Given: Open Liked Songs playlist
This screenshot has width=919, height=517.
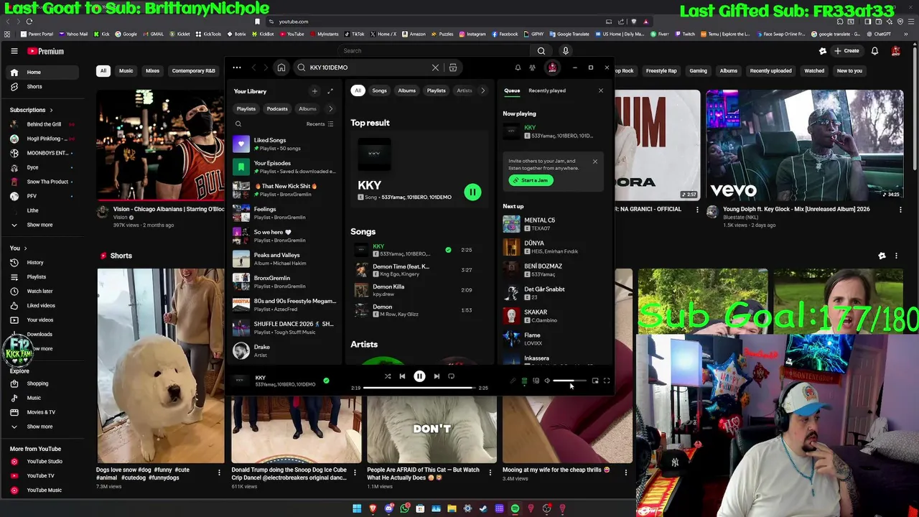Looking at the screenshot, I should 284,144.
